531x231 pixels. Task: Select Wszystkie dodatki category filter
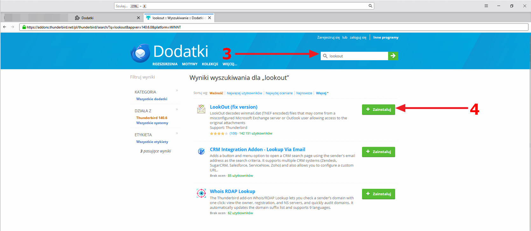pos(152,99)
